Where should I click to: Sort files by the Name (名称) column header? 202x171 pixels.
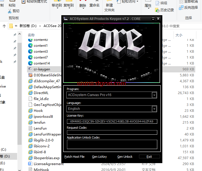pos(31,35)
